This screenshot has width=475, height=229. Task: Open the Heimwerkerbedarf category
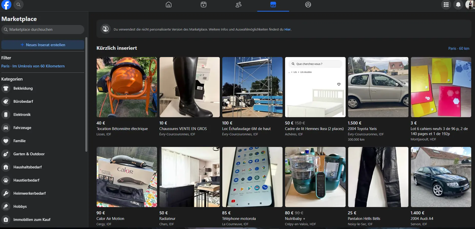click(43, 193)
